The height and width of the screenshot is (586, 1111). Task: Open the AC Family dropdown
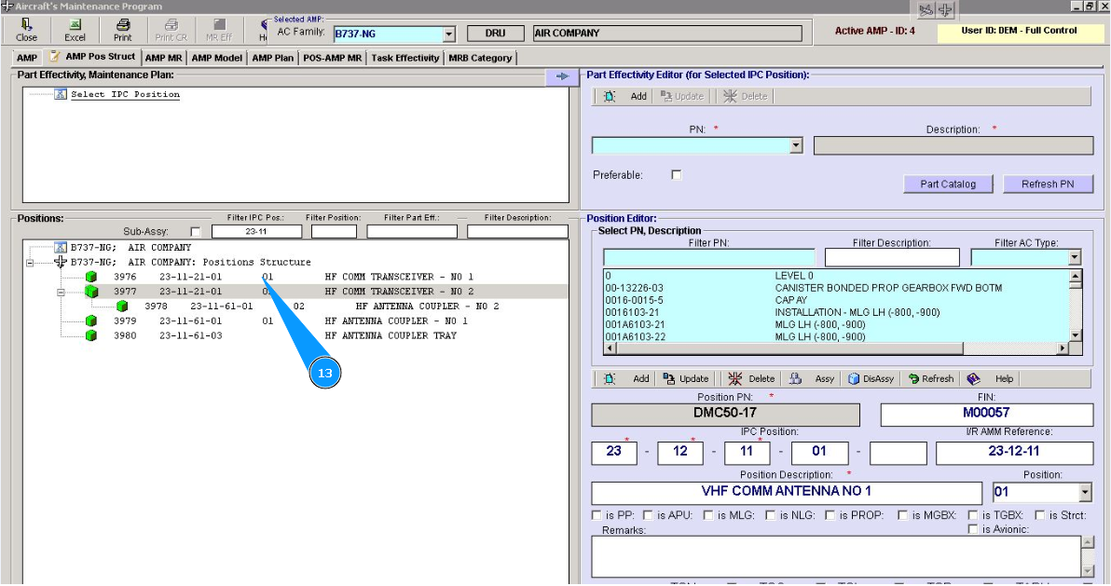point(448,34)
